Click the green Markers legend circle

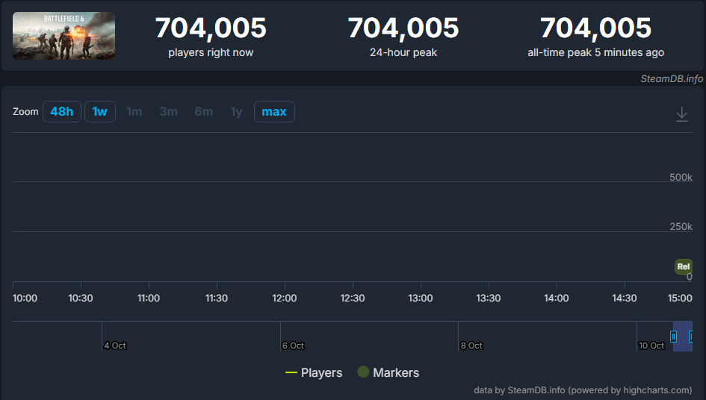pyautogui.click(x=363, y=372)
